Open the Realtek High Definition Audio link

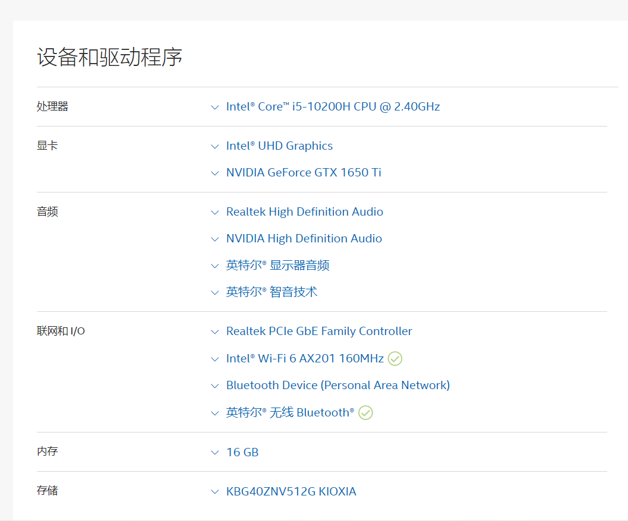pyautogui.click(x=304, y=211)
